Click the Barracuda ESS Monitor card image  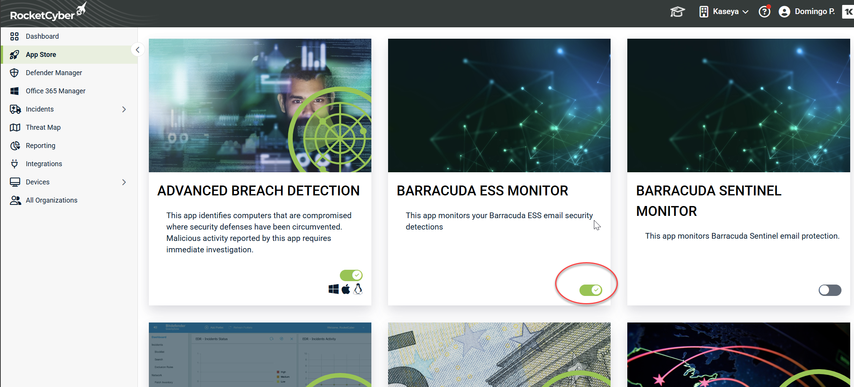[499, 105]
